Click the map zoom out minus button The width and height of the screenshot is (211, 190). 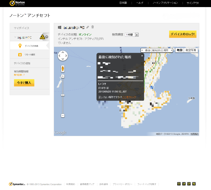(63, 115)
